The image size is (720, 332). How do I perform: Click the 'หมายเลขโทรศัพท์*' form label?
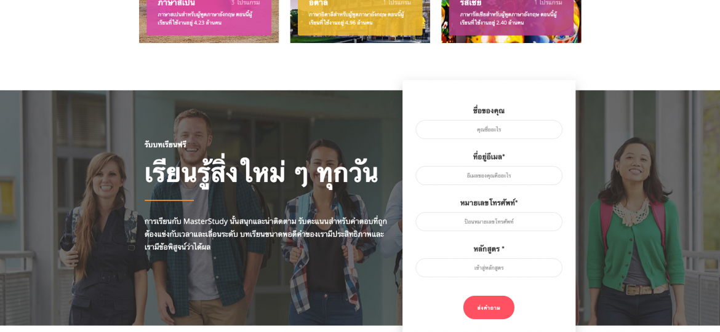point(489,203)
